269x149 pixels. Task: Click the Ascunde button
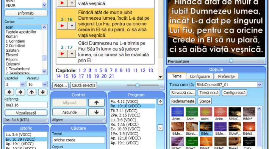(x=69, y=112)
